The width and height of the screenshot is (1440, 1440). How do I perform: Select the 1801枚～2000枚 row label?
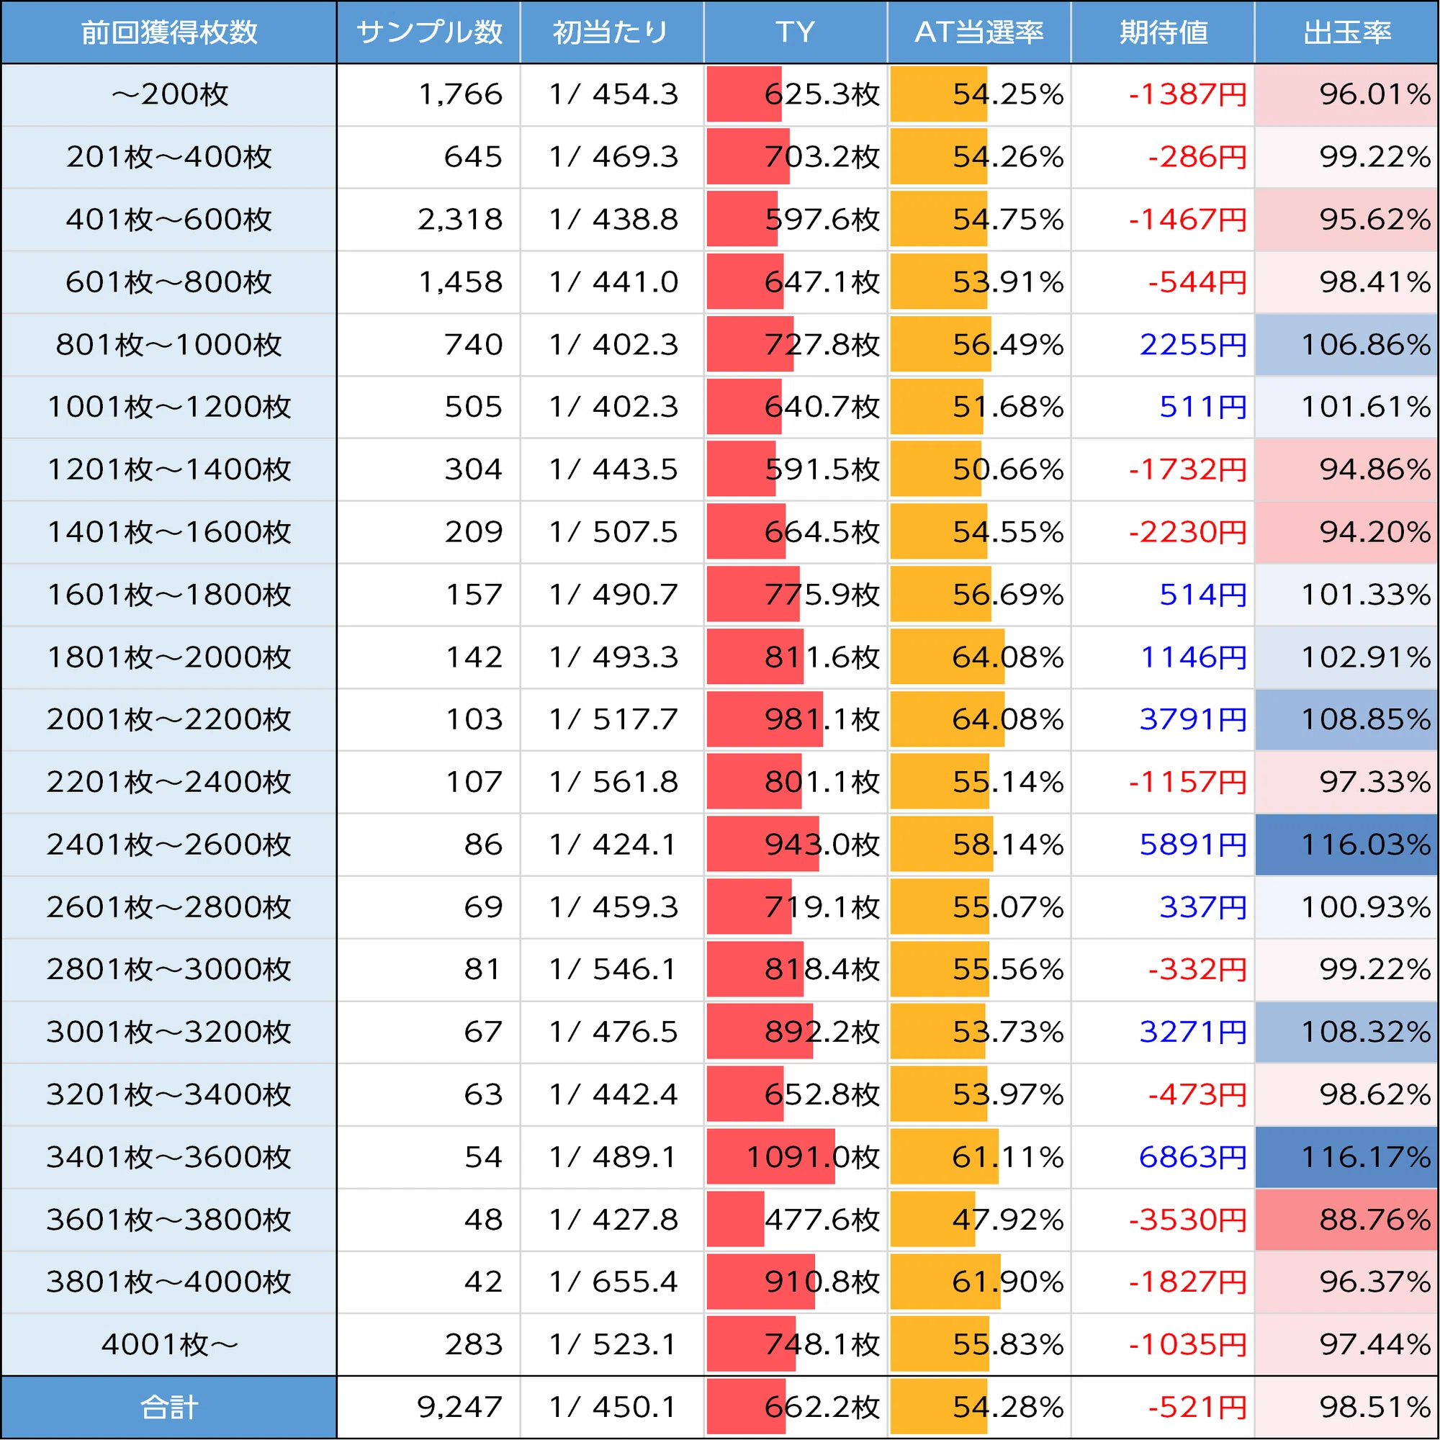click(x=169, y=657)
